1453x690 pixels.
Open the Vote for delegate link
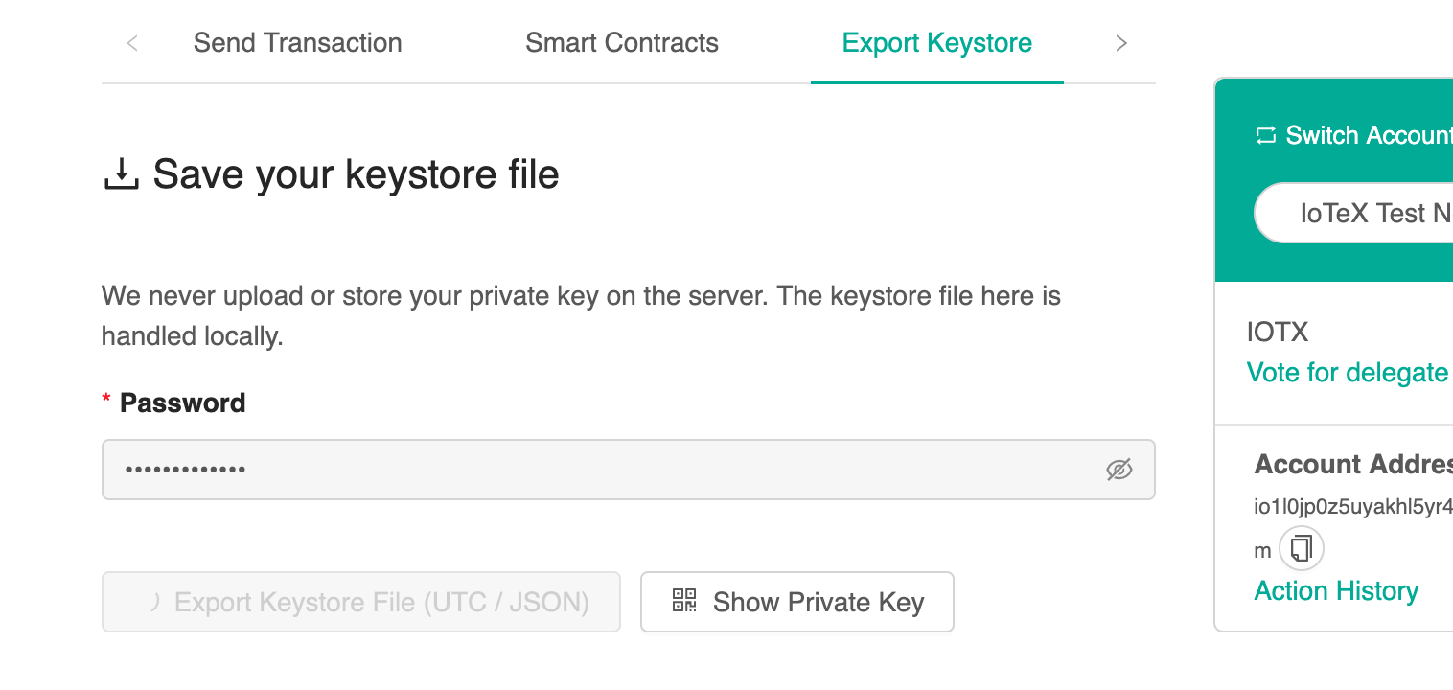[x=1348, y=372]
